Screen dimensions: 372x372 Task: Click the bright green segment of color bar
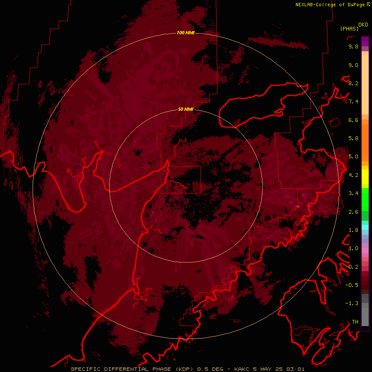click(365, 199)
